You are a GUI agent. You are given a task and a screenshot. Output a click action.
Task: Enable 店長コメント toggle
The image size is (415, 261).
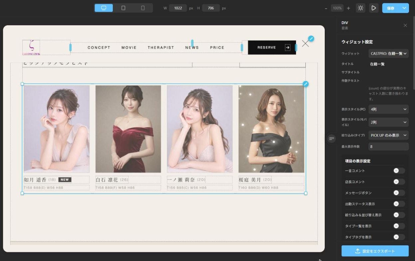click(x=399, y=182)
